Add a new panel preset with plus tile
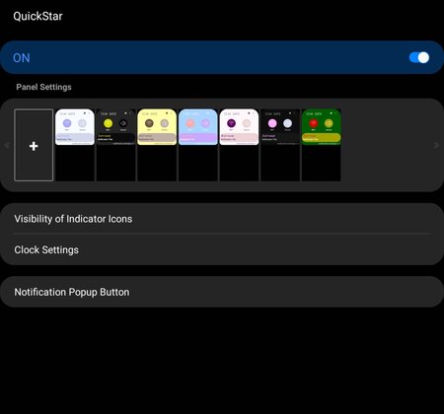This screenshot has height=414, width=444. click(34, 145)
